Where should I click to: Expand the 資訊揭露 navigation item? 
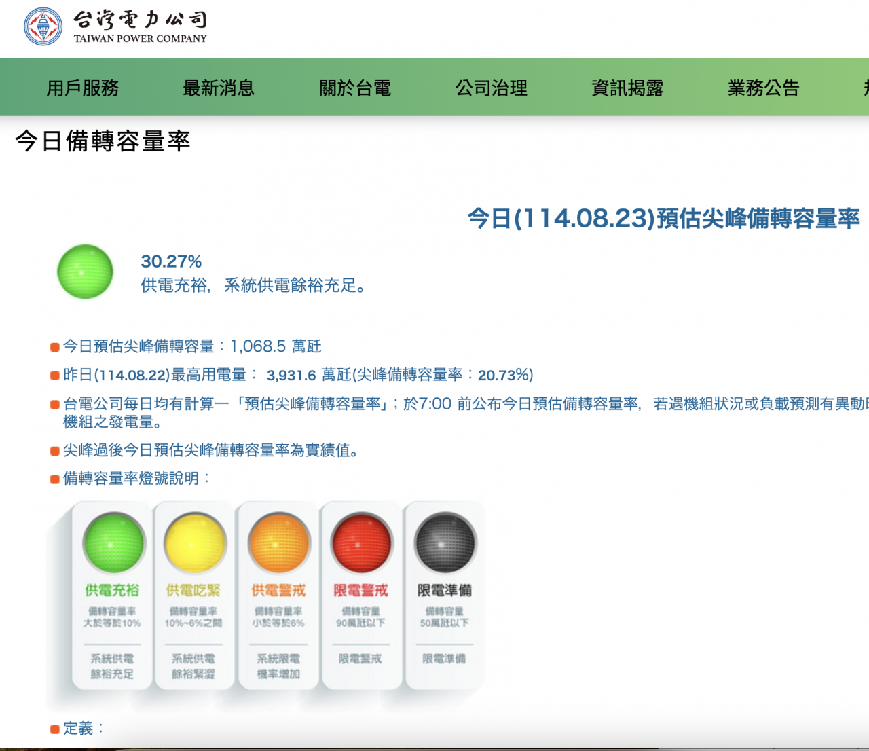pos(627,88)
